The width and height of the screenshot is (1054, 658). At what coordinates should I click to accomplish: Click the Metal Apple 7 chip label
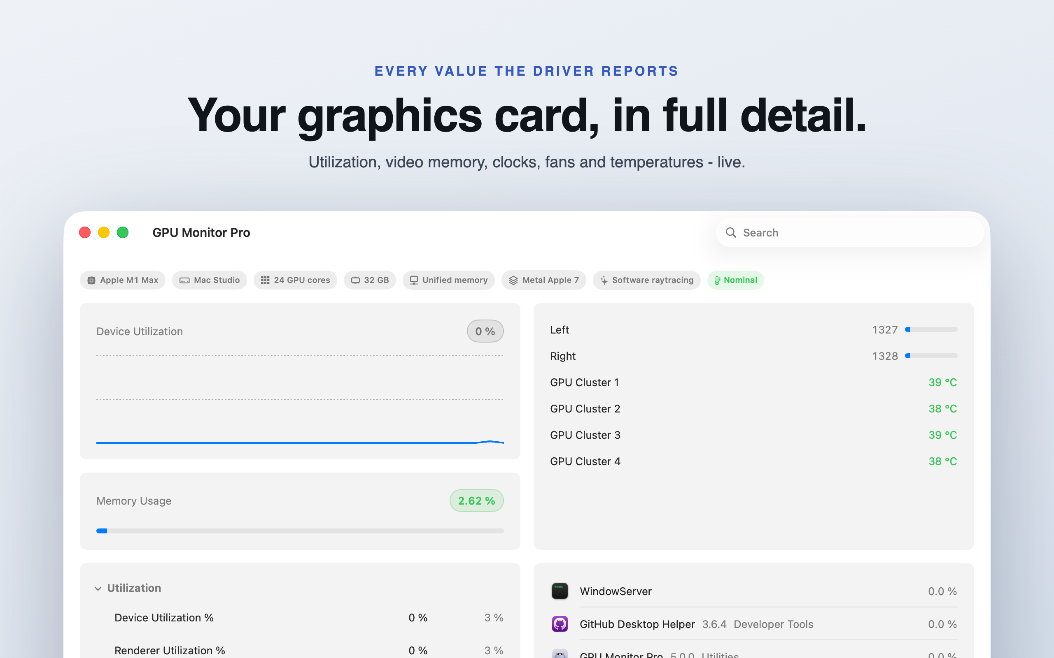click(550, 280)
